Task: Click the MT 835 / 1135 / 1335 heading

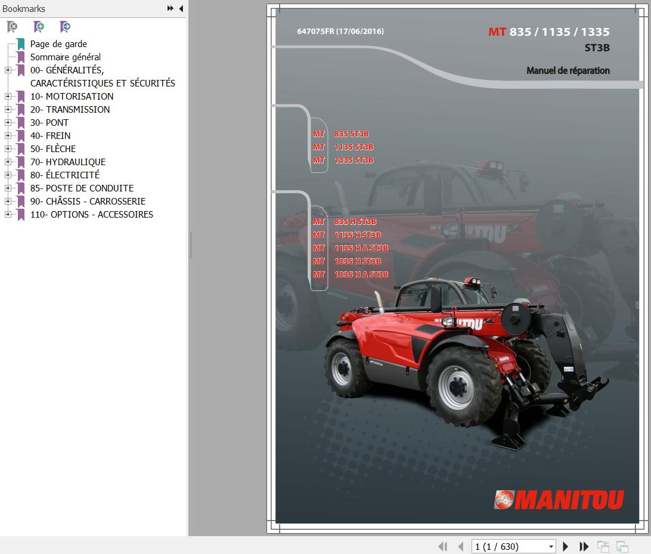Action: pyautogui.click(x=549, y=32)
